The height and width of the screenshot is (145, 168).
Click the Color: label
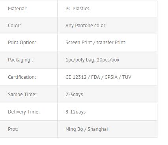[x=14, y=26]
